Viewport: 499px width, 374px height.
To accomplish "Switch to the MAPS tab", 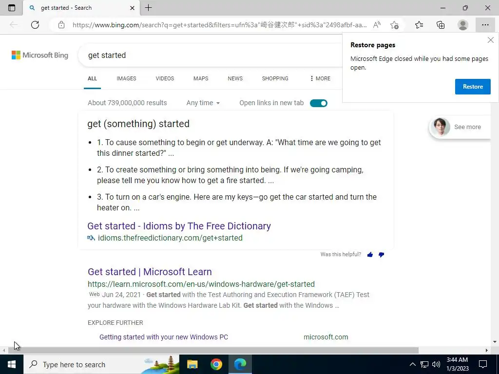I will click(x=201, y=78).
